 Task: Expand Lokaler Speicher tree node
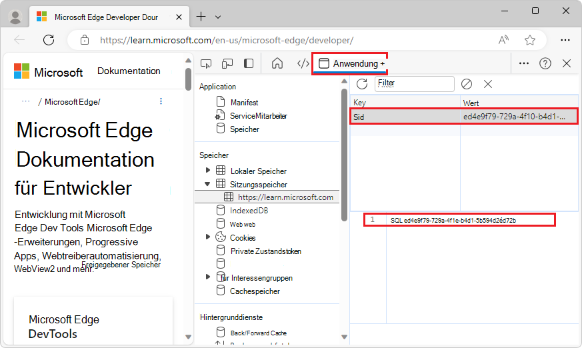tap(208, 170)
